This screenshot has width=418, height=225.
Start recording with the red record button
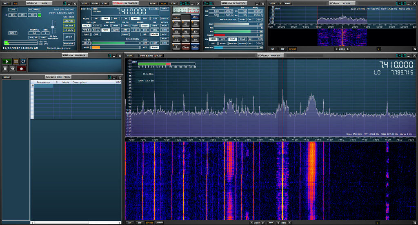click(x=21, y=68)
